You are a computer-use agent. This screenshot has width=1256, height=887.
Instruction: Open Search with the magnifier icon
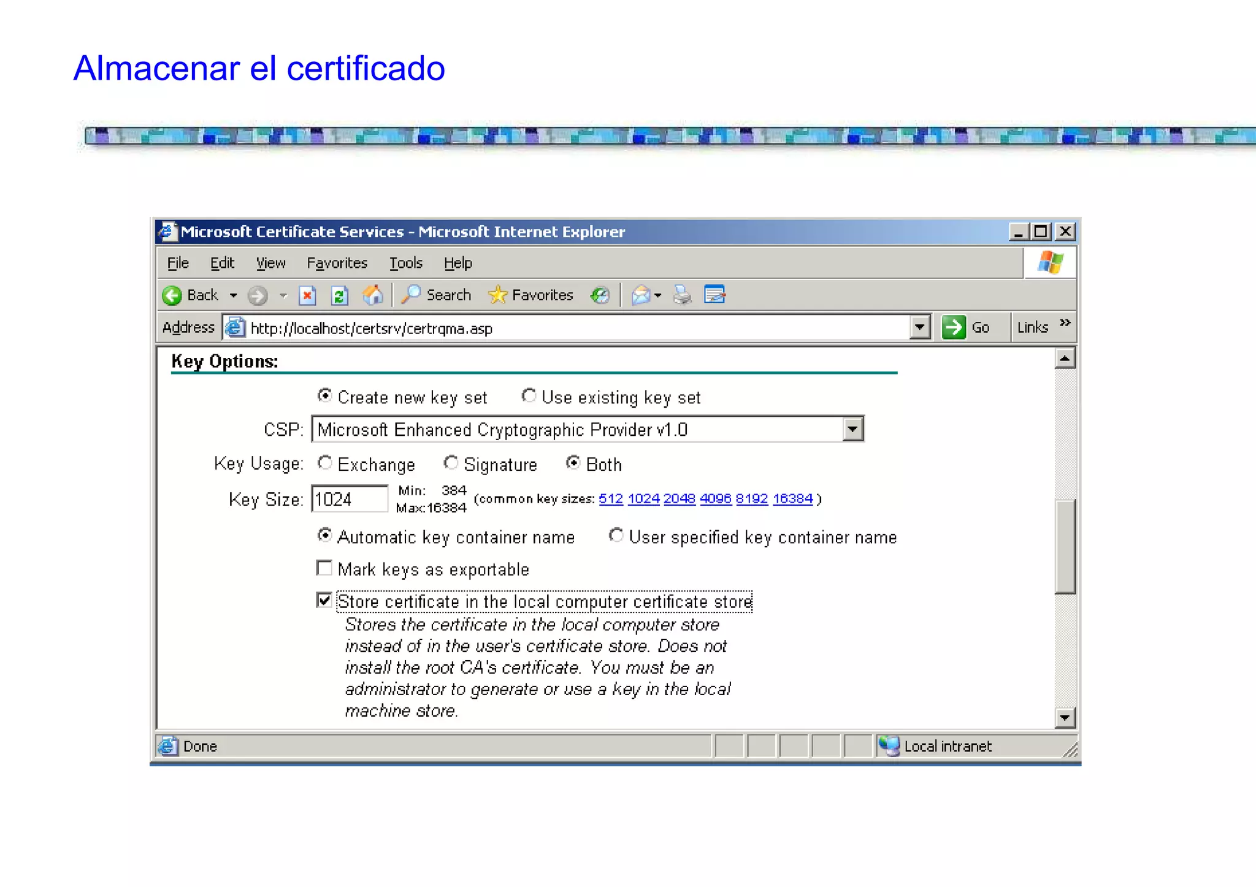click(x=410, y=295)
